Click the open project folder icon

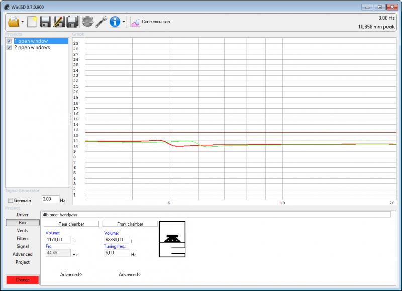tap(13, 22)
